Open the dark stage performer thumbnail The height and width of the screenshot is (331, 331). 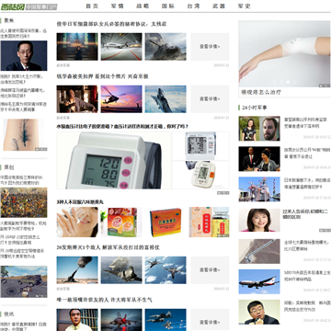[x=77, y=47]
